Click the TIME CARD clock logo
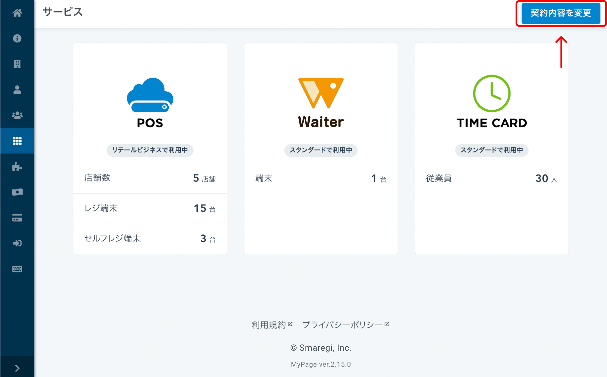The height and width of the screenshot is (377, 607). point(492,93)
